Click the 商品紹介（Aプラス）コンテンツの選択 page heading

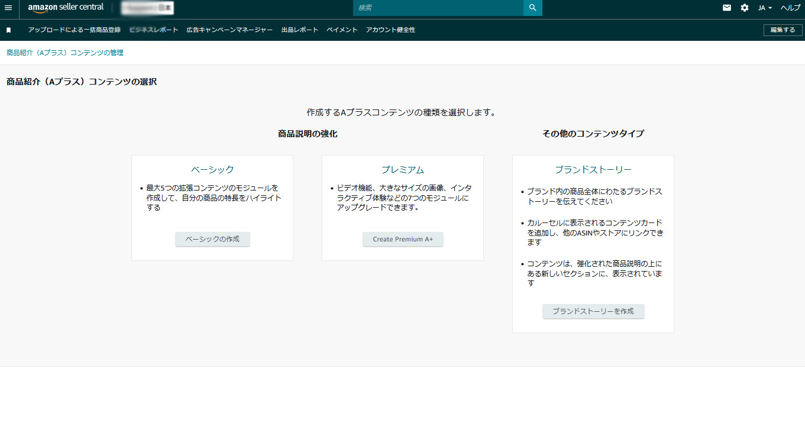pyautogui.click(x=82, y=82)
